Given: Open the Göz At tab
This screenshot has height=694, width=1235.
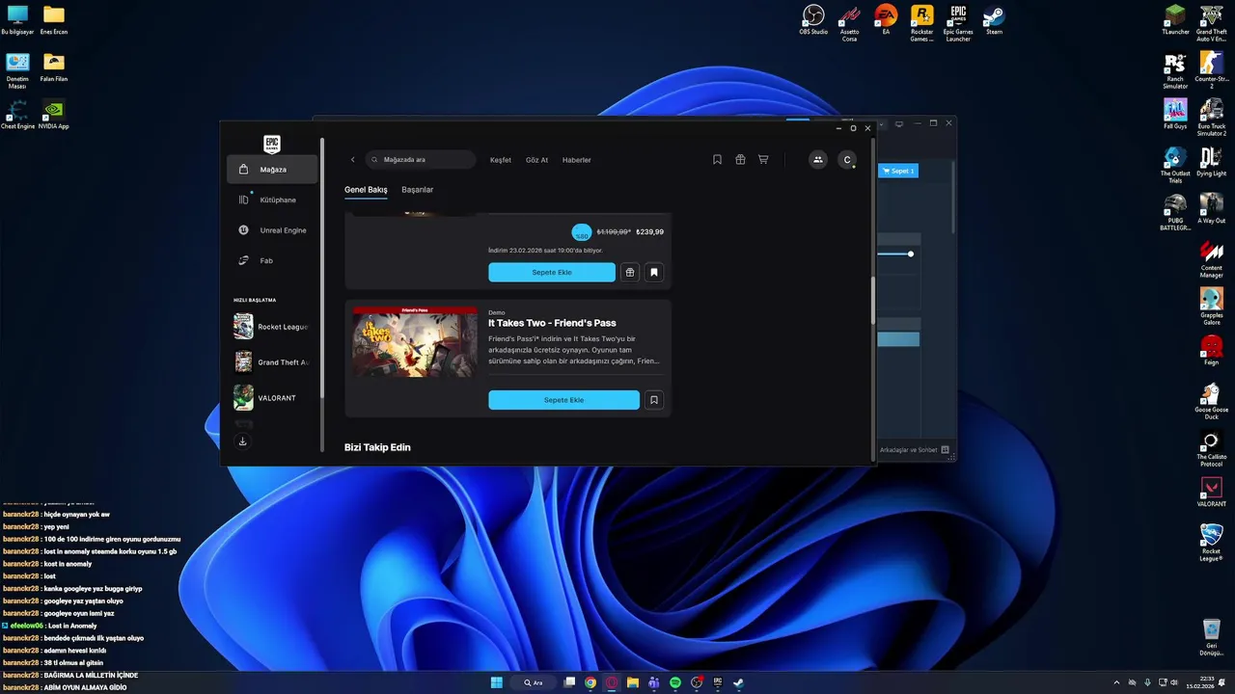Looking at the screenshot, I should pyautogui.click(x=536, y=160).
